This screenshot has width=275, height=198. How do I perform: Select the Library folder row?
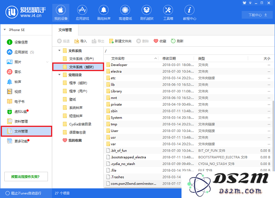pos(188,91)
